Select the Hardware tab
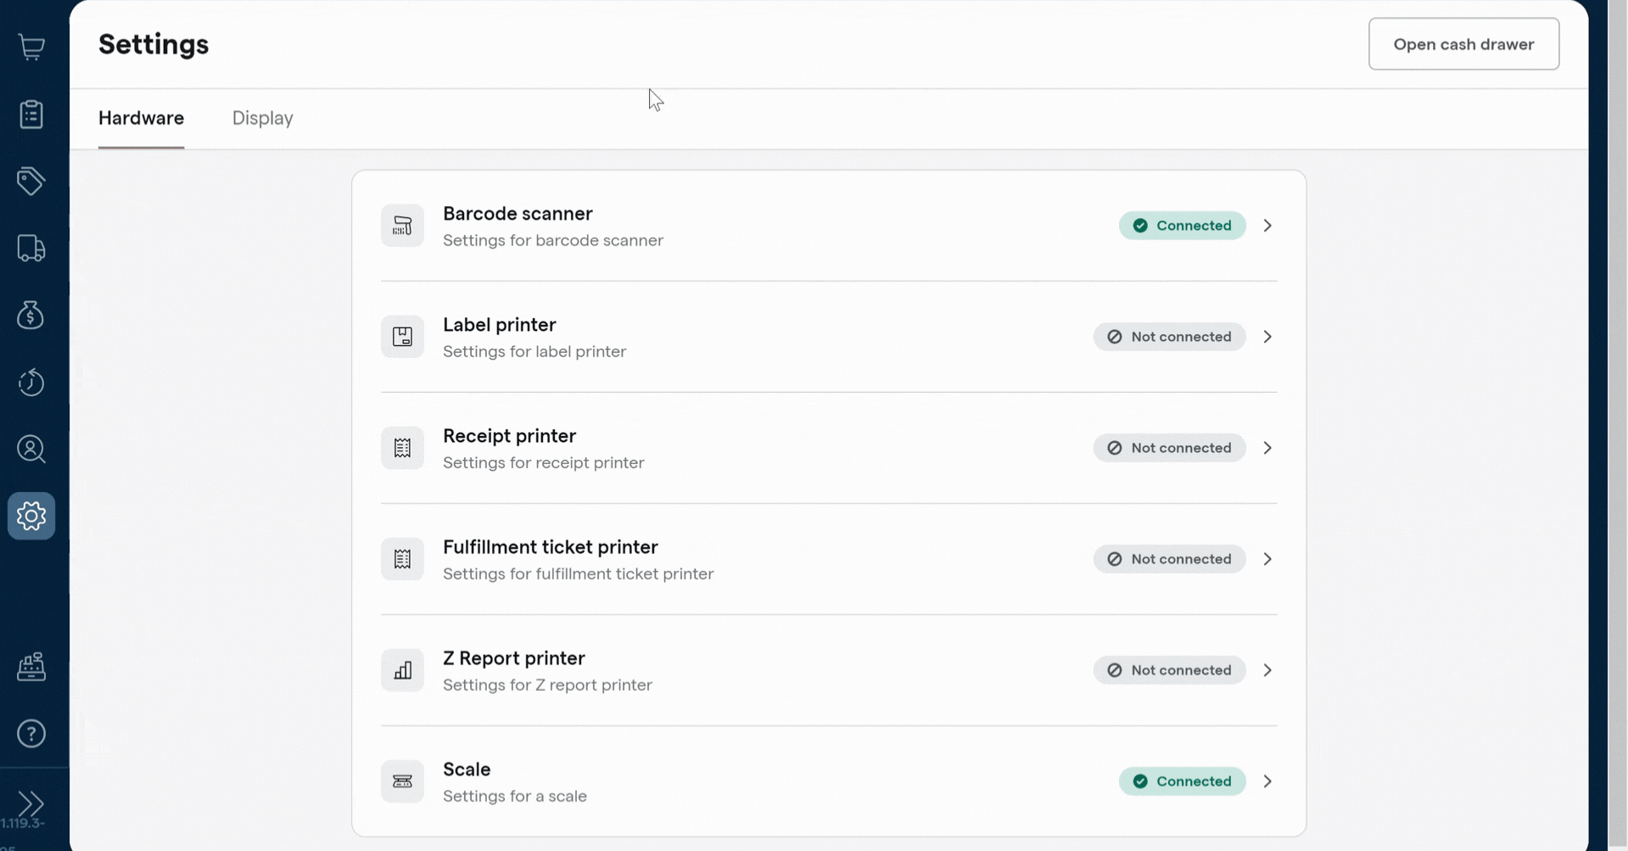 coord(141,118)
